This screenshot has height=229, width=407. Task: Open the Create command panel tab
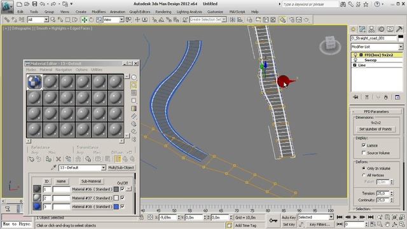coord(353,29)
